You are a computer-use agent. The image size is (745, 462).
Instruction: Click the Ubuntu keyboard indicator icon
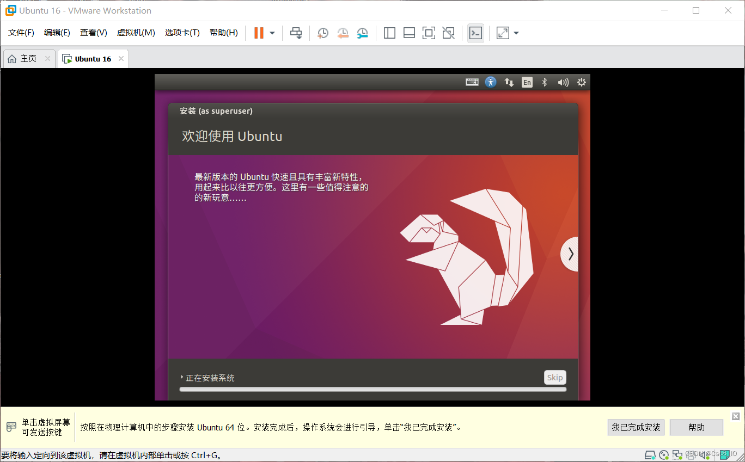click(472, 82)
